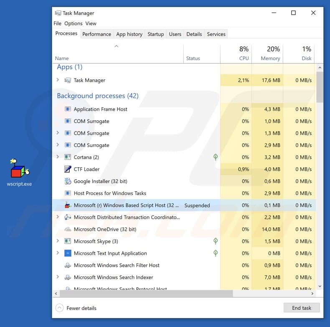Click the Application Frame Host process icon
Image resolution: width=330 pixels, height=327 pixels.
tap(68, 109)
